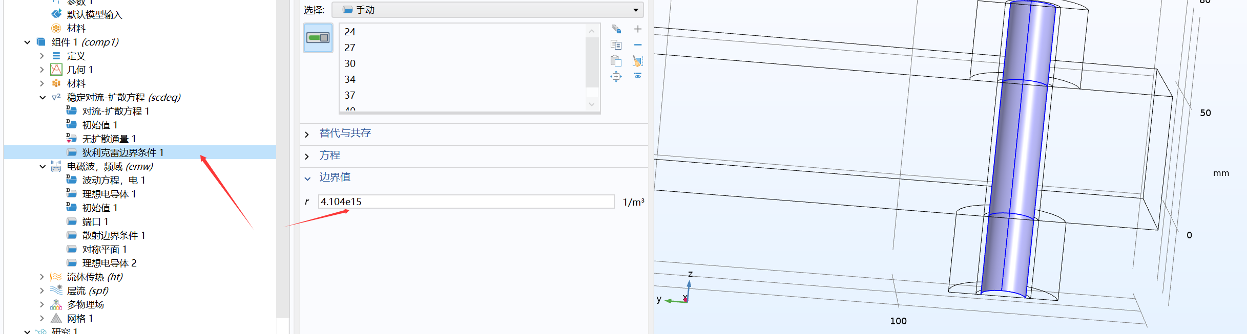
Task: Click the r boundary value input field
Action: click(466, 202)
